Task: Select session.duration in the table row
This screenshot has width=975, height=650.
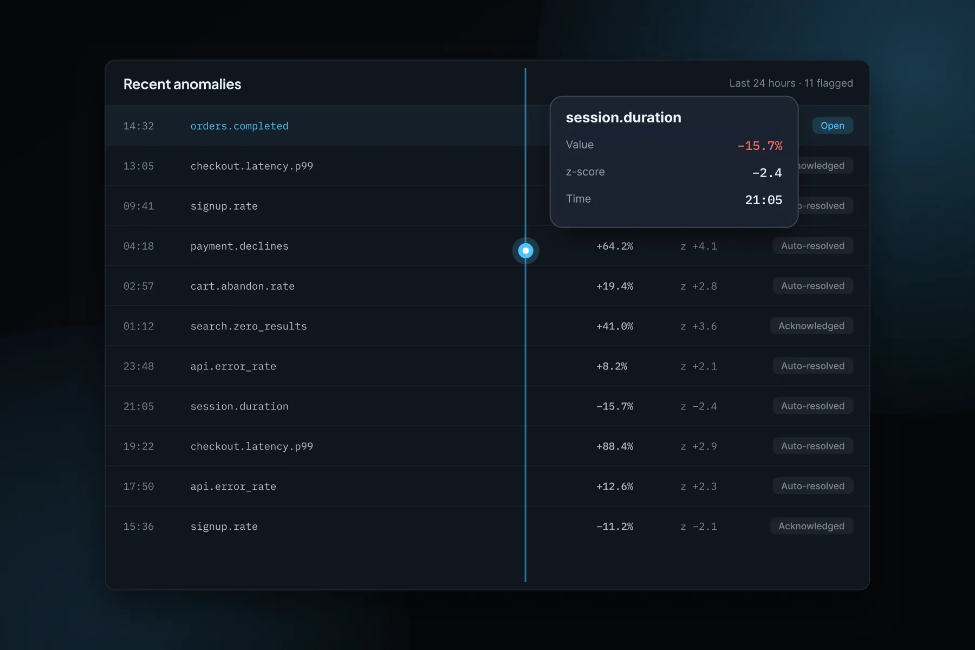Action: tap(239, 406)
